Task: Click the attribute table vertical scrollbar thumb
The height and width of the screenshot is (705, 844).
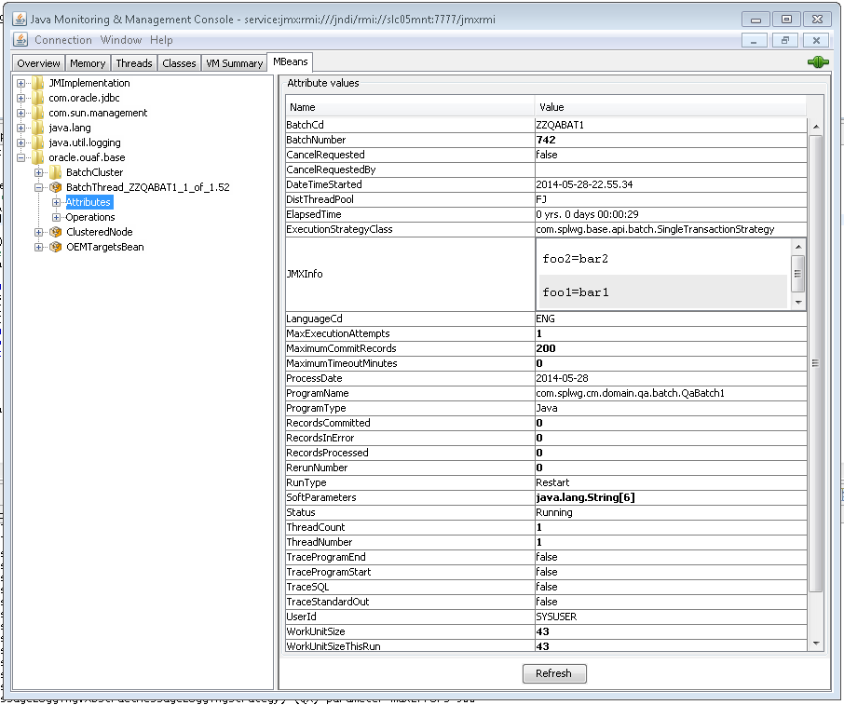Action: (x=816, y=363)
